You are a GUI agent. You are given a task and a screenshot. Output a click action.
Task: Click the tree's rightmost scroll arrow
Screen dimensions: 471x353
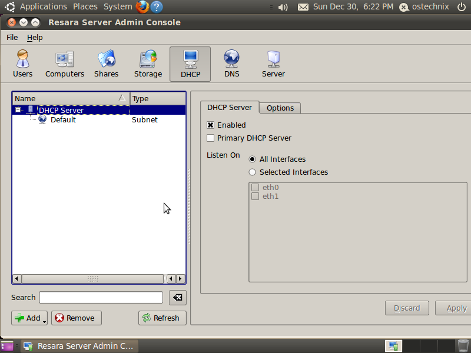181,278
